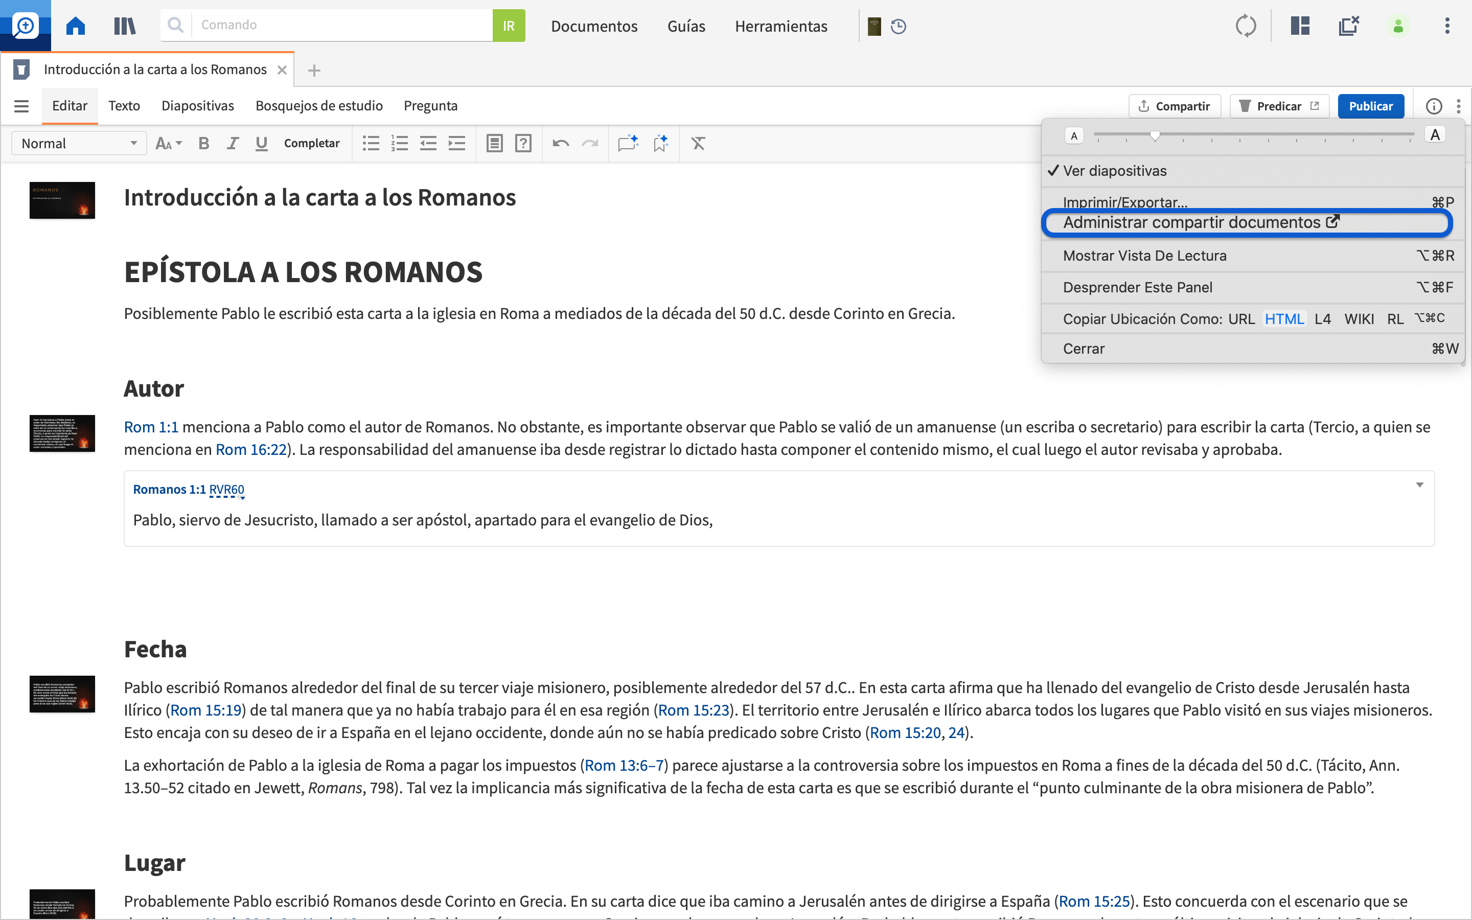The width and height of the screenshot is (1472, 920).
Task: Click the Logos app logo icon
Action: click(x=26, y=26)
